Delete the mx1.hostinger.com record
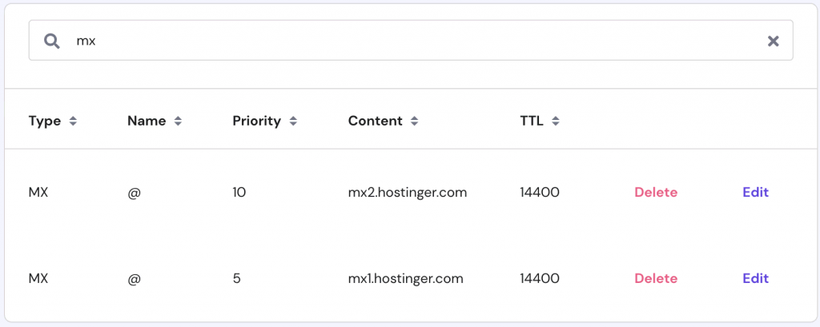This screenshot has height=327, width=820. pyautogui.click(x=656, y=279)
